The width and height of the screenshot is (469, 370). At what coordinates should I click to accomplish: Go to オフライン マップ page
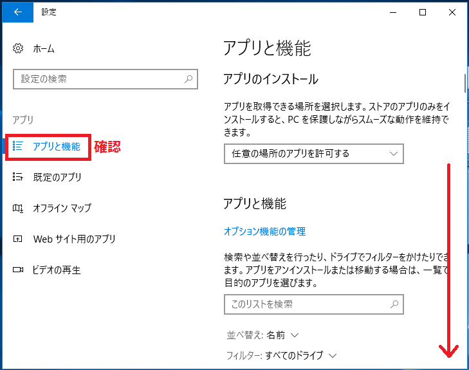tap(62, 208)
